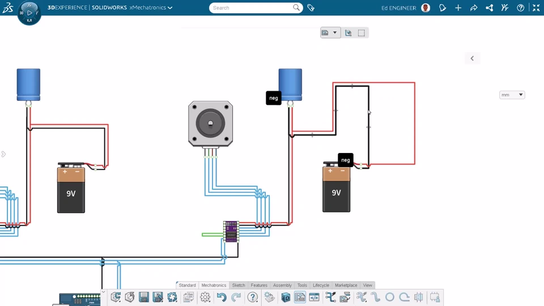Toggle fullscreen collapse arrows icon

coord(536,7)
